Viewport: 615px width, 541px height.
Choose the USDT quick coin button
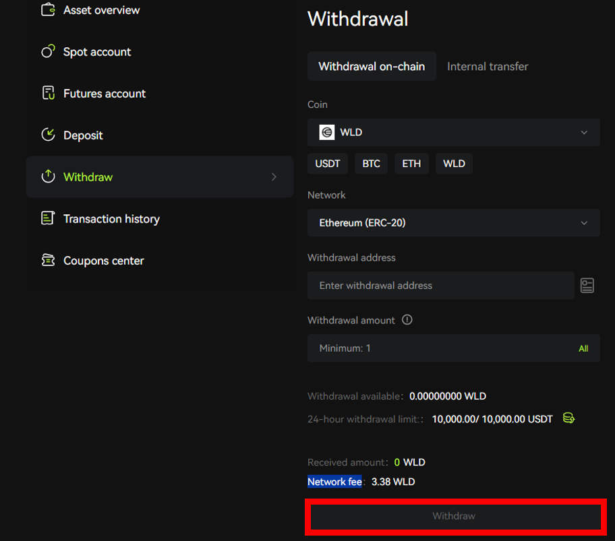pyautogui.click(x=328, y=163)
